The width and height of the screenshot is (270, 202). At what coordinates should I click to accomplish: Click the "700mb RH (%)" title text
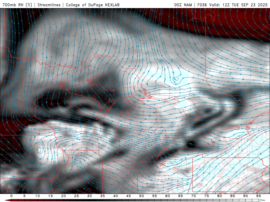[x=17, y=5]
